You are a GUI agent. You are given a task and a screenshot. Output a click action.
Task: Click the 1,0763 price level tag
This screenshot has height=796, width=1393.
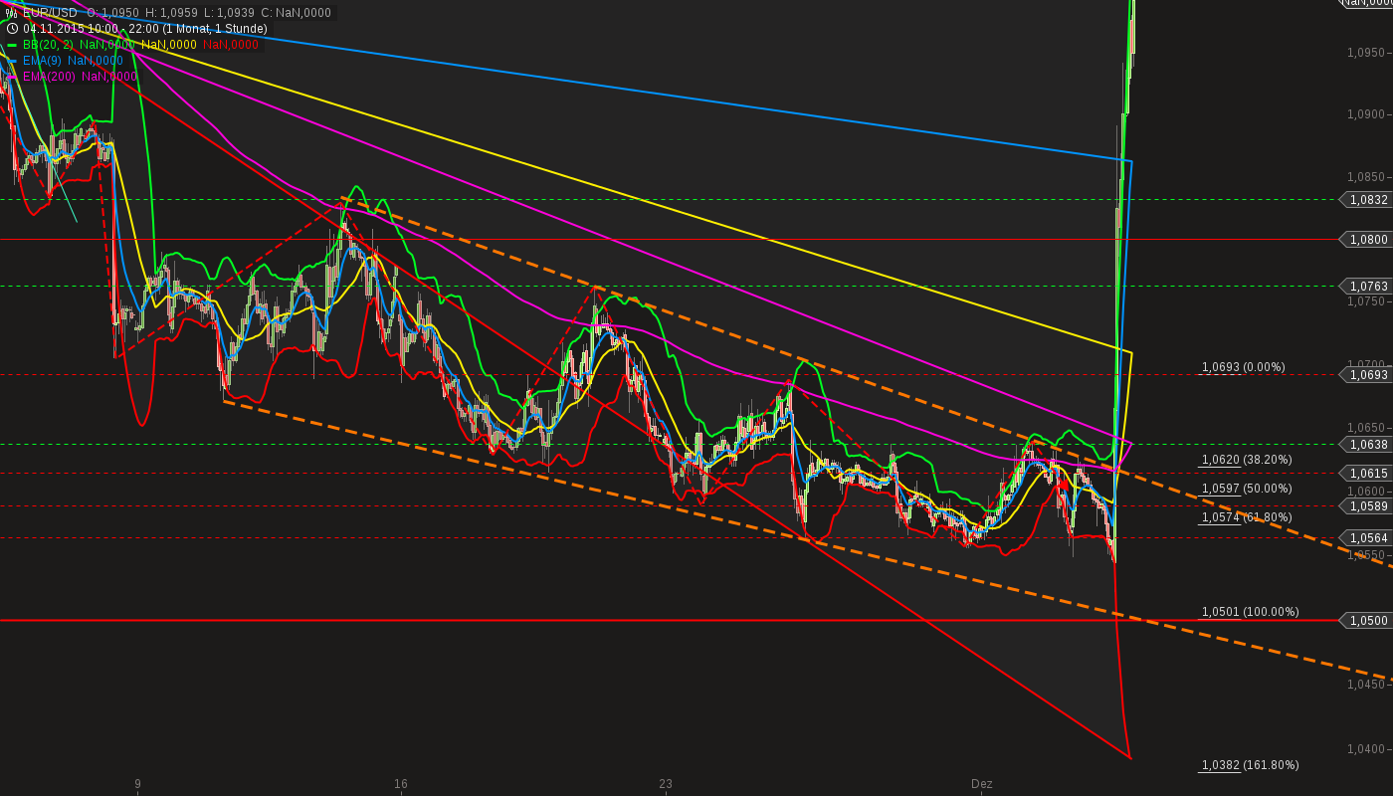(1368, 286)
